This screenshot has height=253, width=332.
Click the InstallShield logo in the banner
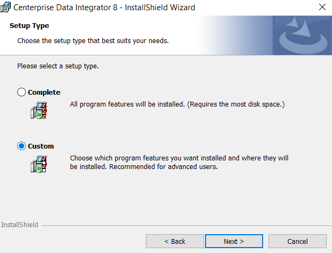[x=302, y=35]
